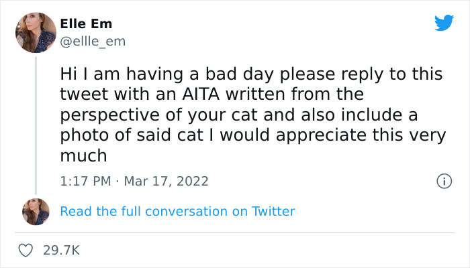Viewport: 470px width, 268px height.
Task: Click the 29.7K like count
Action: pos(62,250)
